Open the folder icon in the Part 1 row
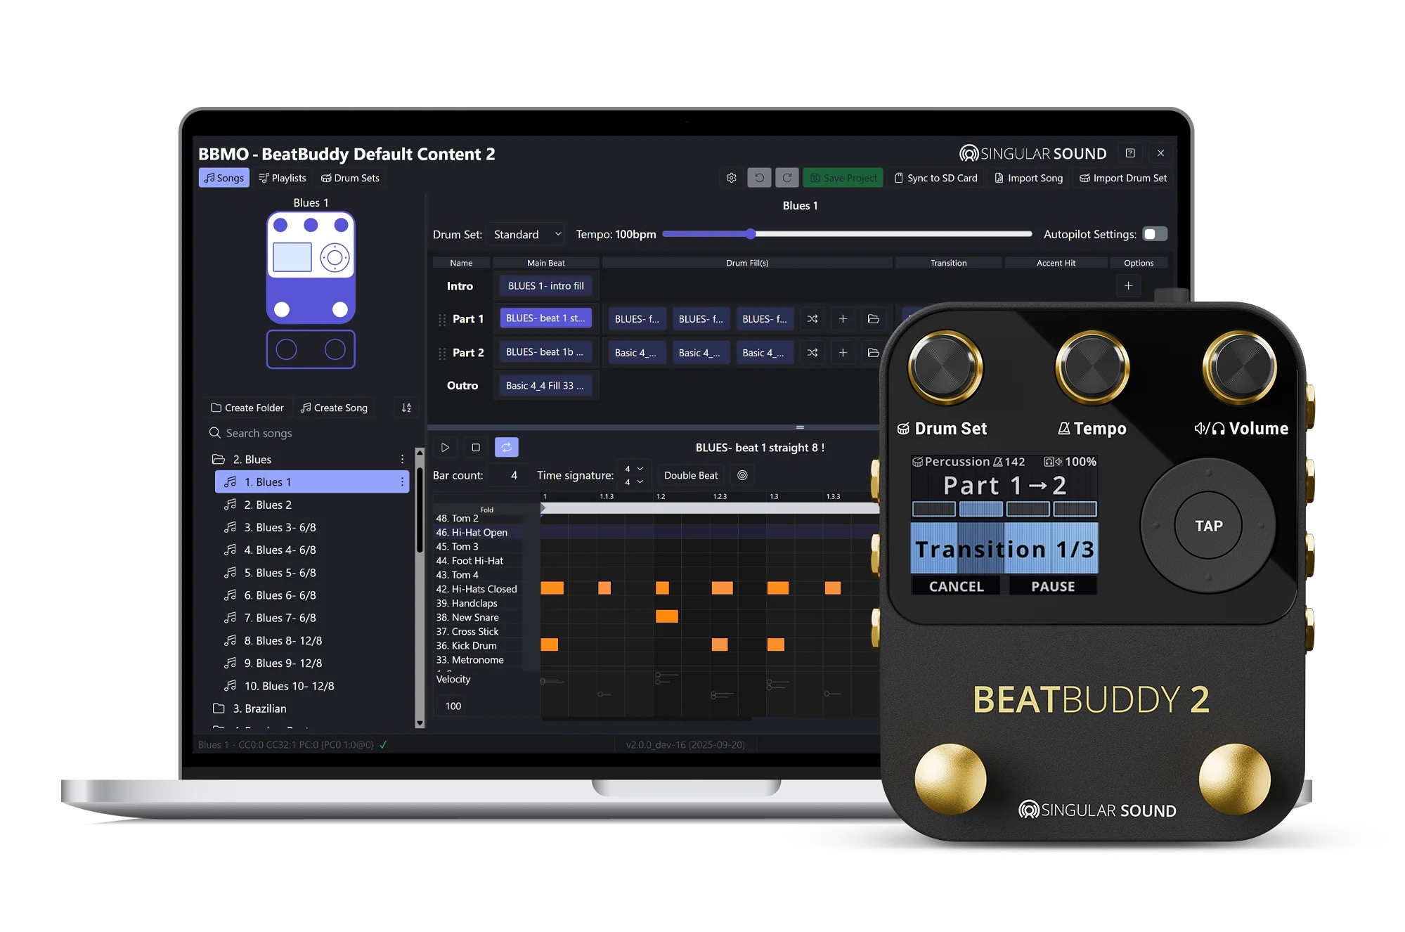The image size is (1405, 932). point(873,319)
